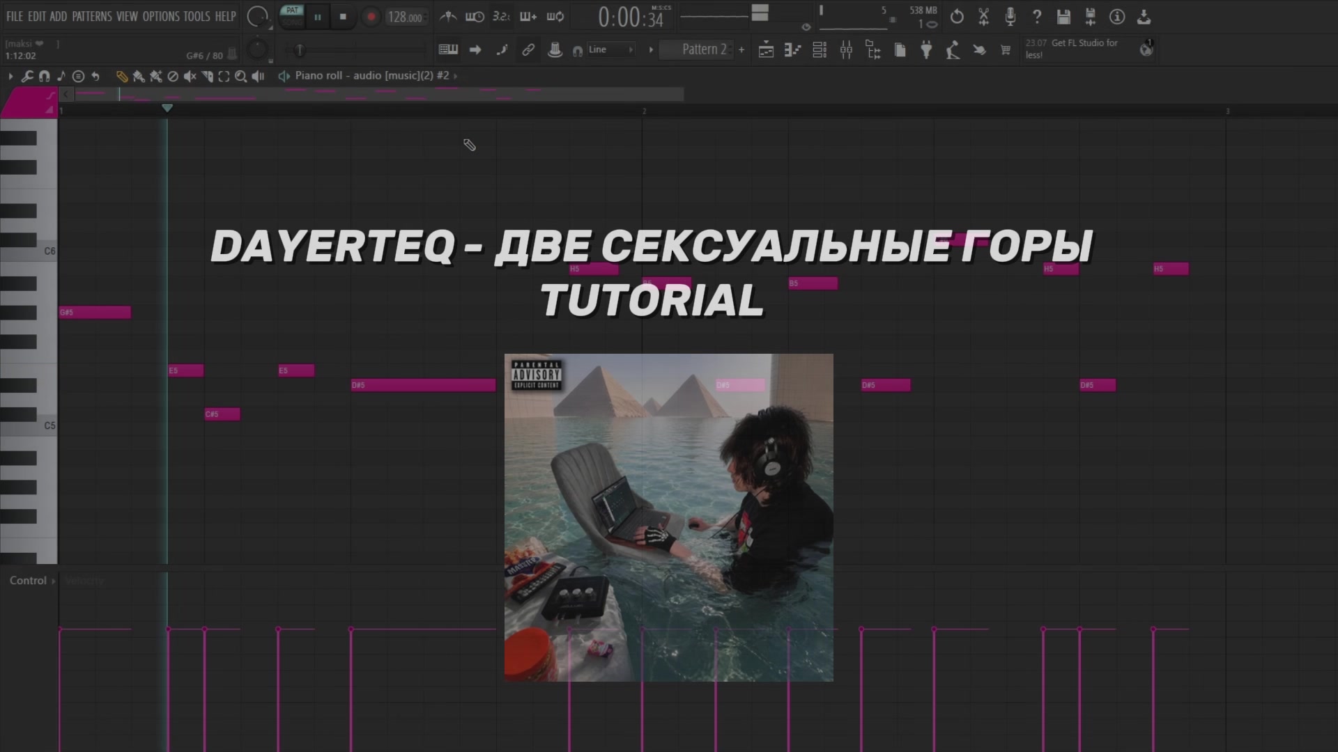
Task: Click the stamp-shaped icon left of the snap selector
Action: pyautogui.click(x=555, y=49)
